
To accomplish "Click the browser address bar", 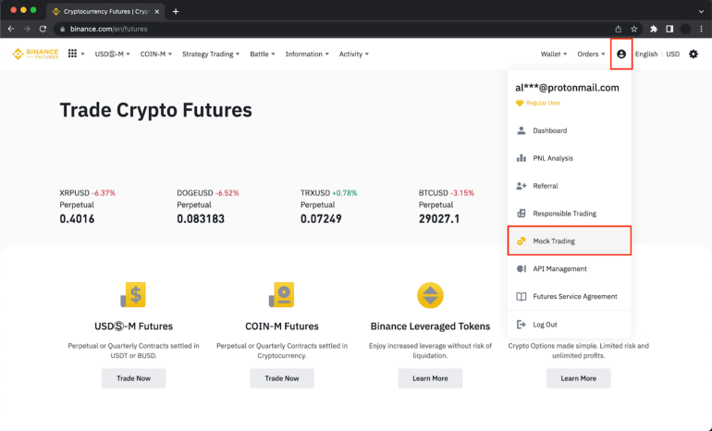I will click(x=334, y=29).
